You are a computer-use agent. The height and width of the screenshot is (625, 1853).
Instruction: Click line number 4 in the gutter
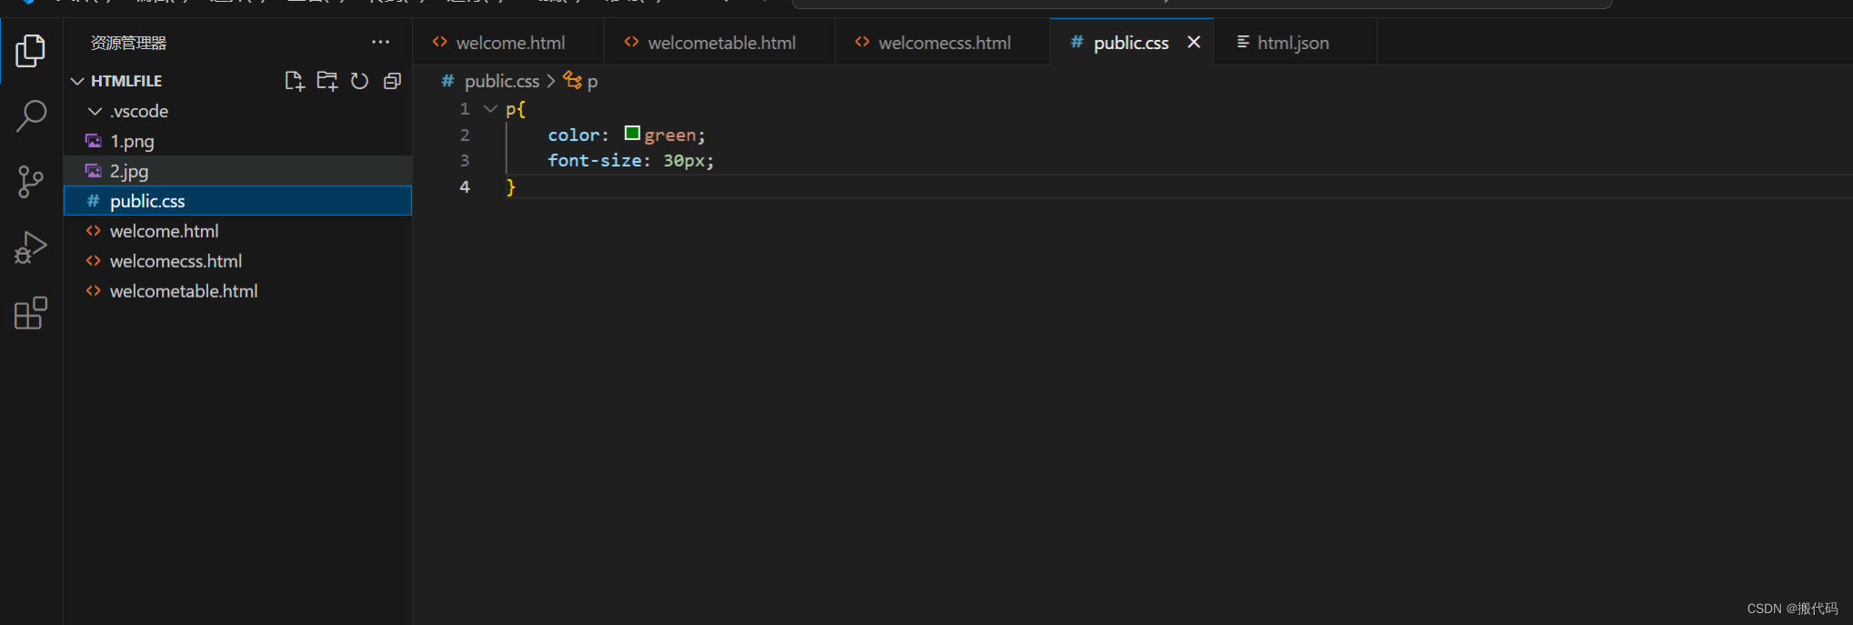(465, 186)
